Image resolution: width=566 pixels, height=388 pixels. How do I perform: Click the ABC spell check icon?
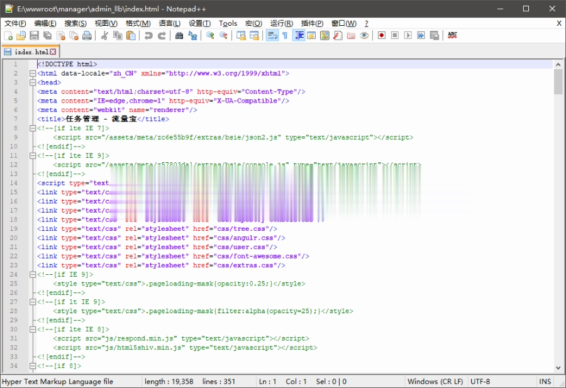[452, 35]
